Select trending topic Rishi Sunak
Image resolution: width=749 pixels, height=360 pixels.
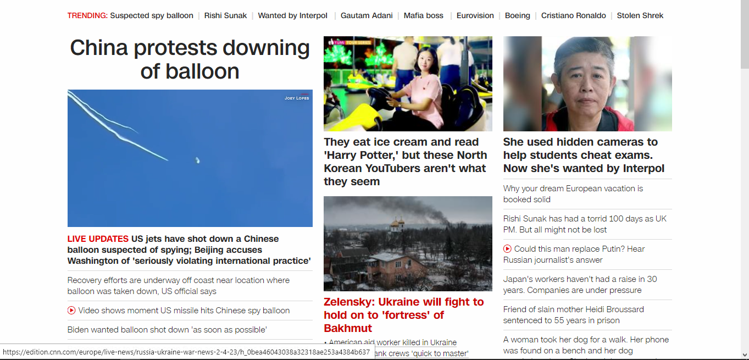pos(226,15)
